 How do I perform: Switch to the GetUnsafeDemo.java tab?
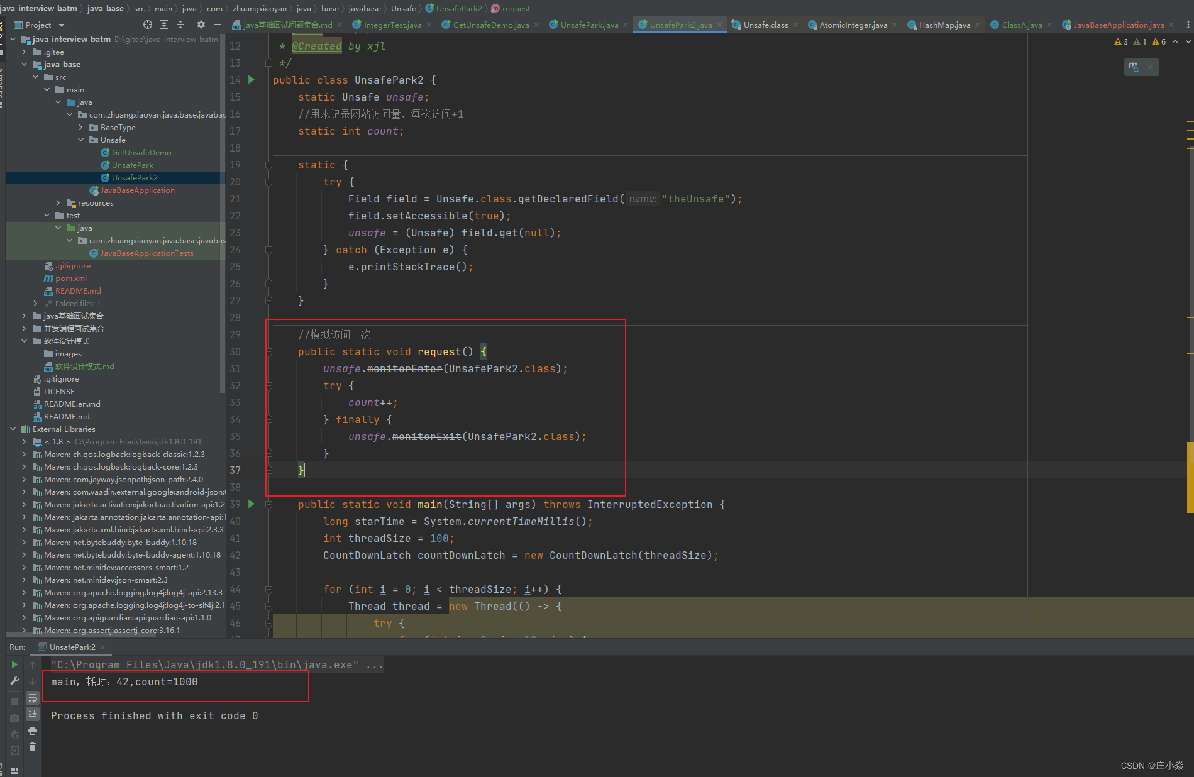click(490, 25)
